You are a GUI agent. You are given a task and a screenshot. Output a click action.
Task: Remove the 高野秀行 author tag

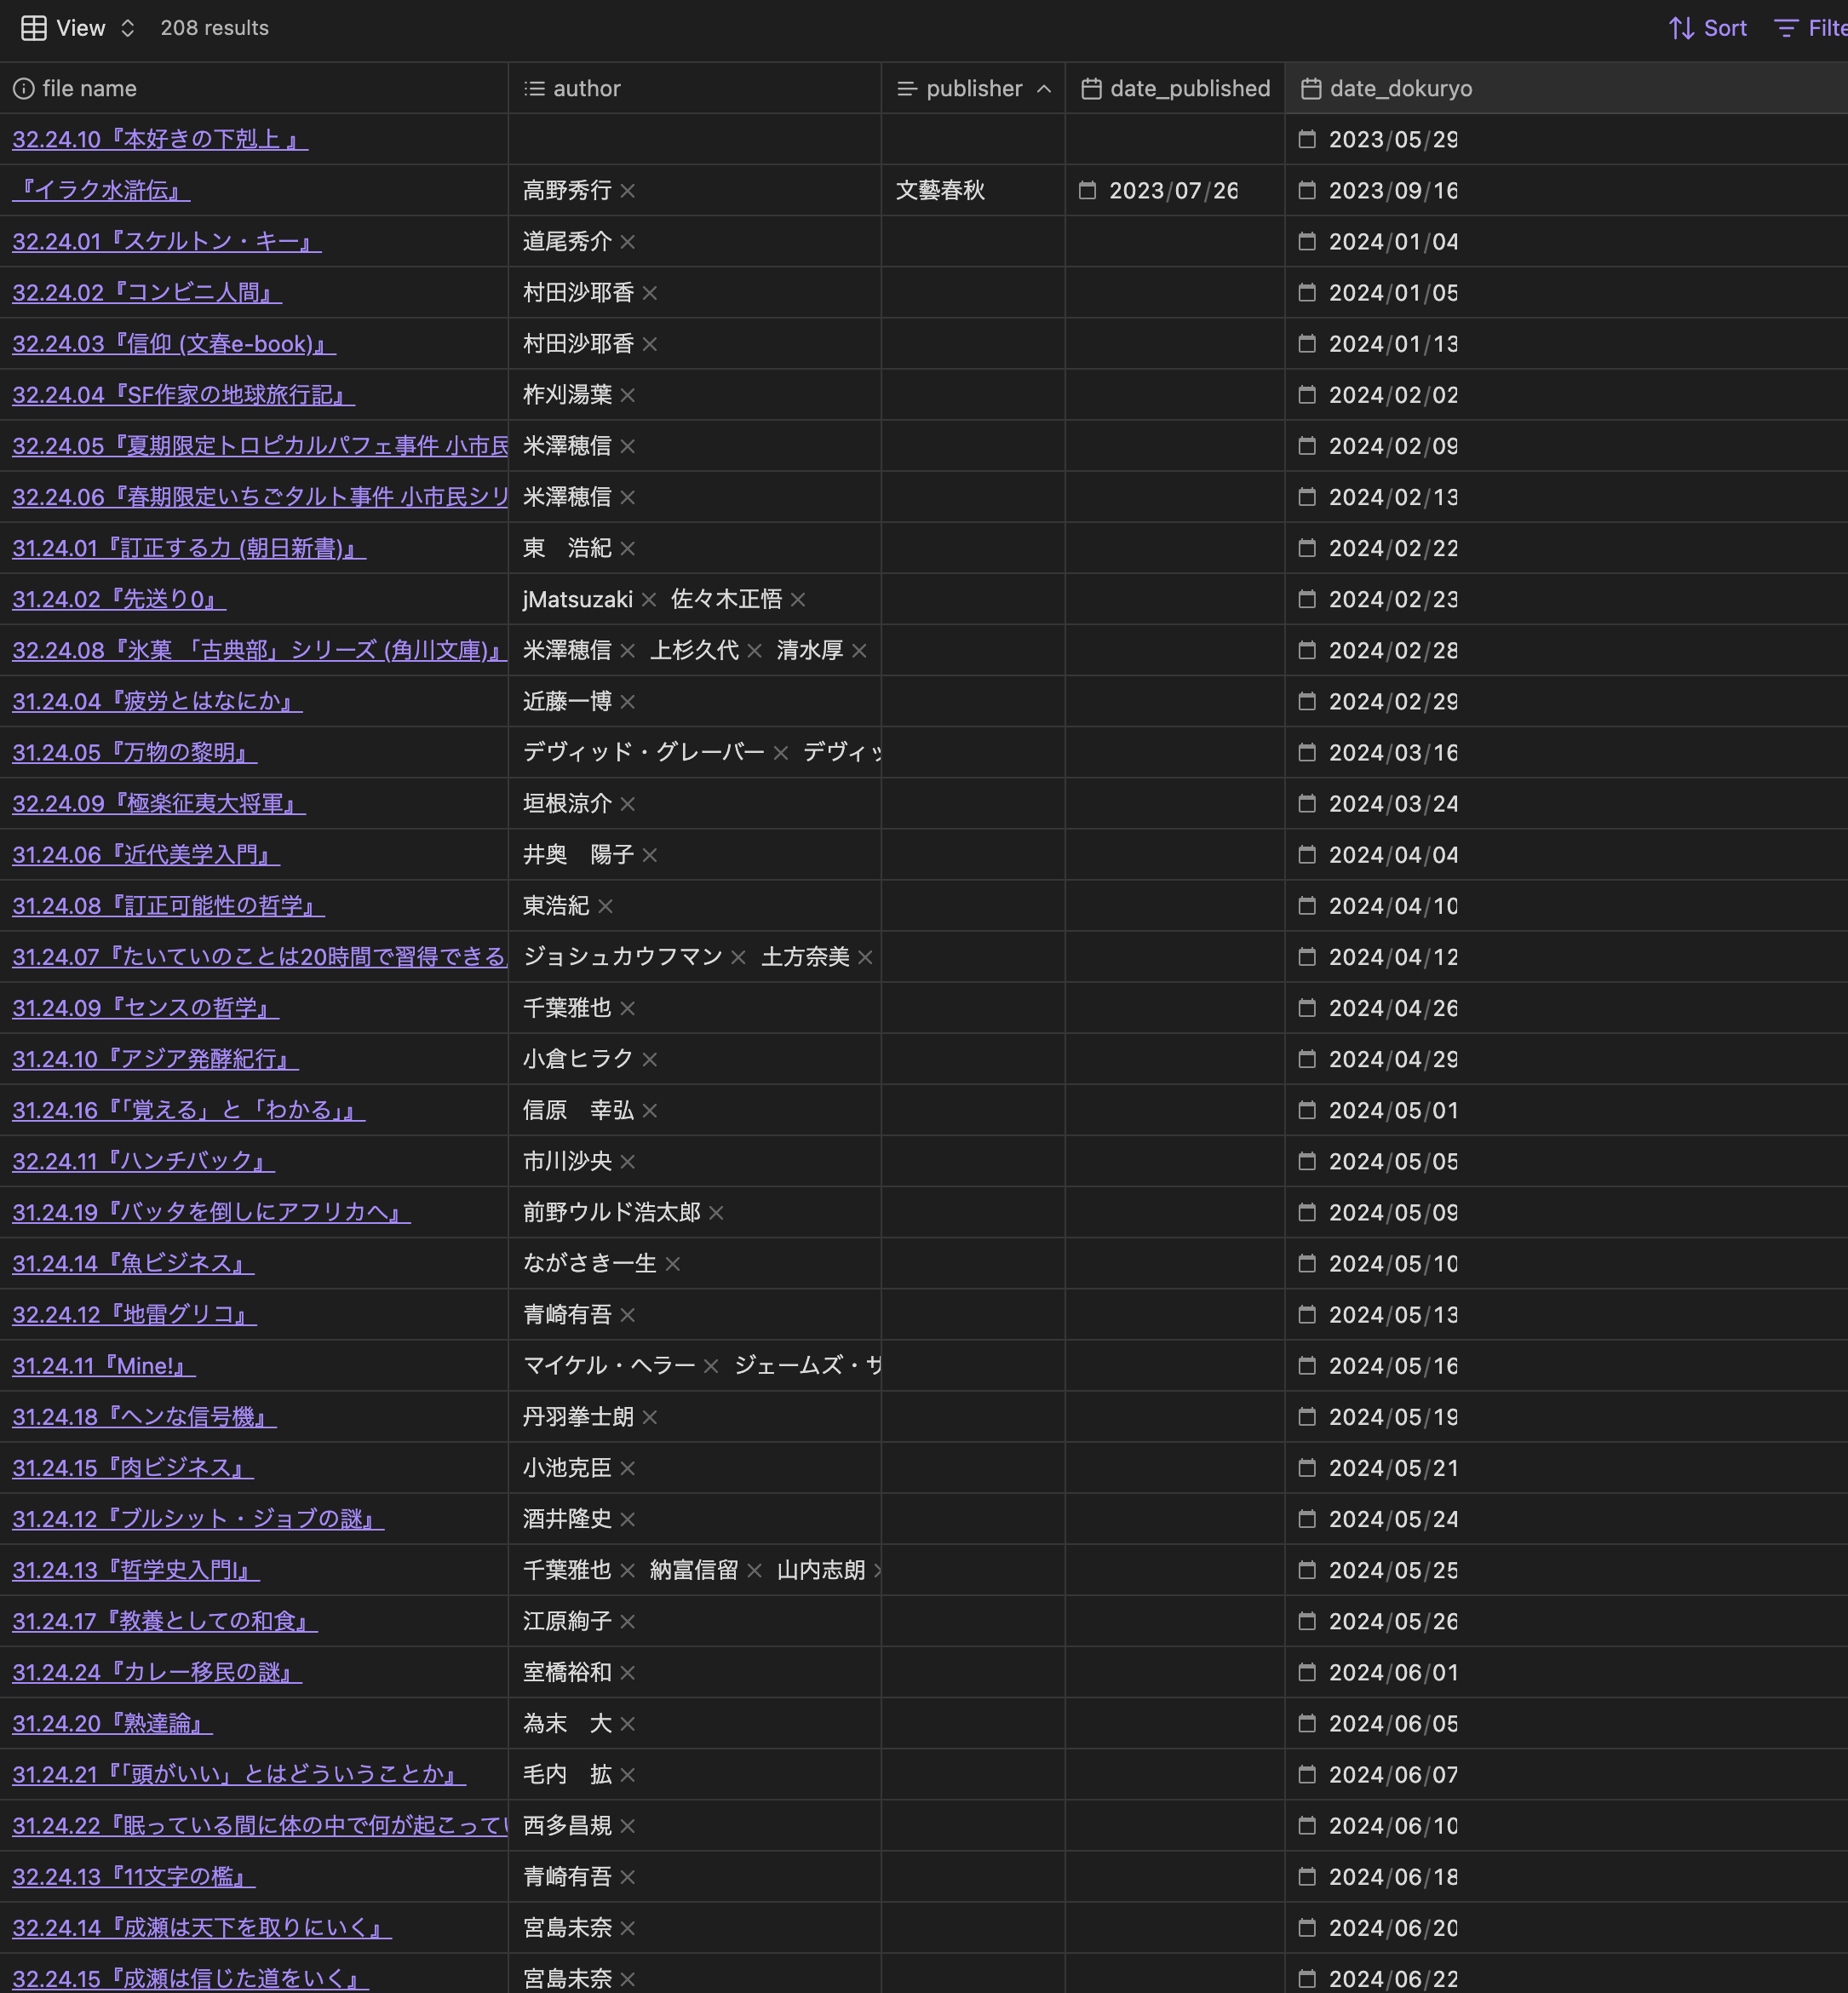(x=628, y=191)
